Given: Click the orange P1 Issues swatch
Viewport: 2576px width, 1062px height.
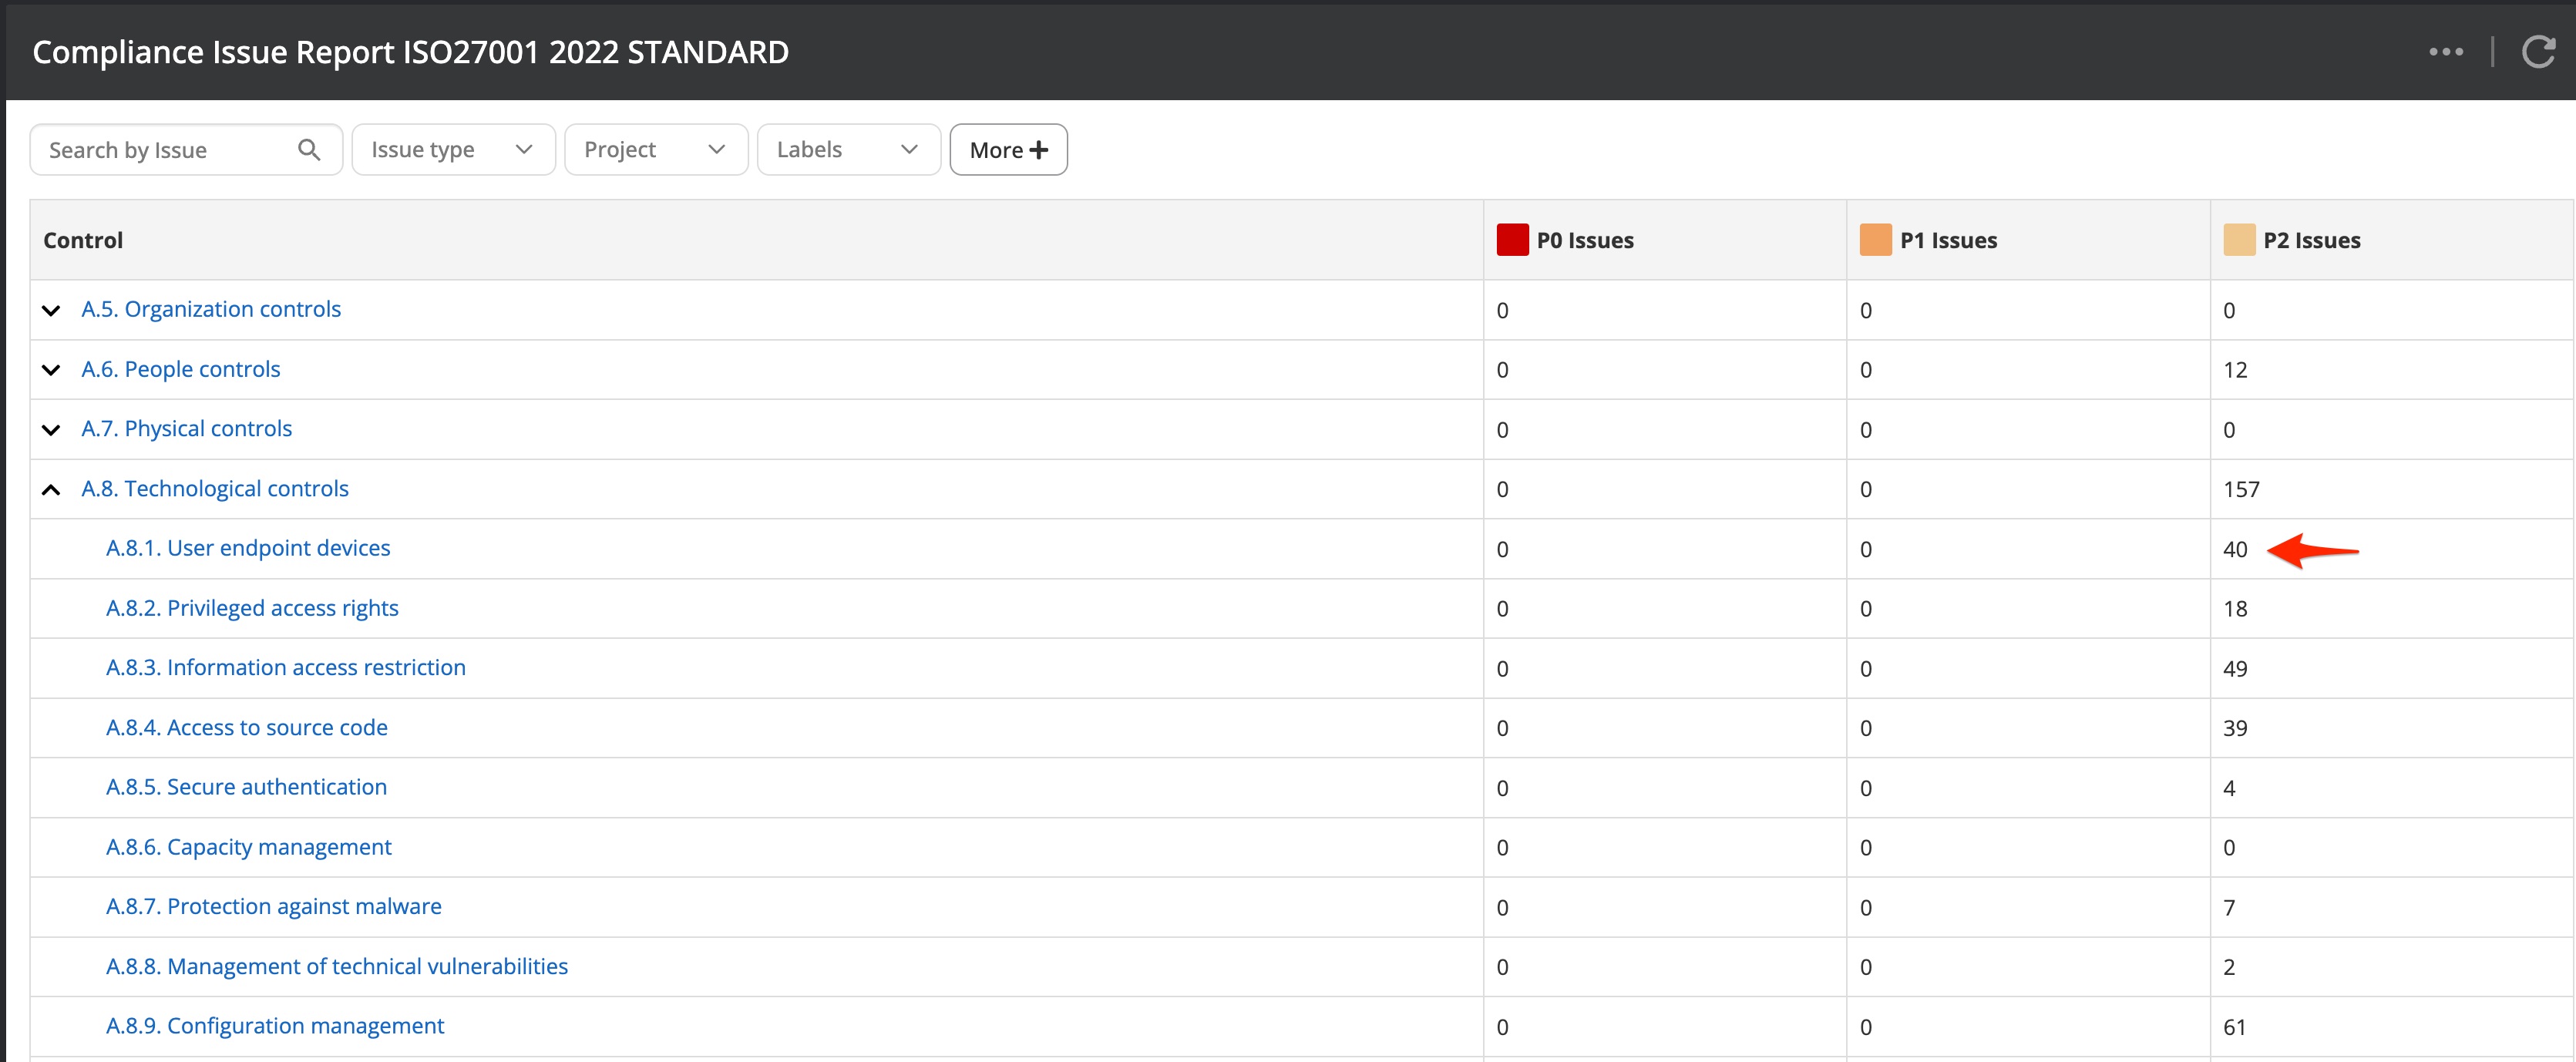Looking at the screenshot, I should pyautogui.click(x=1875, y=240).
